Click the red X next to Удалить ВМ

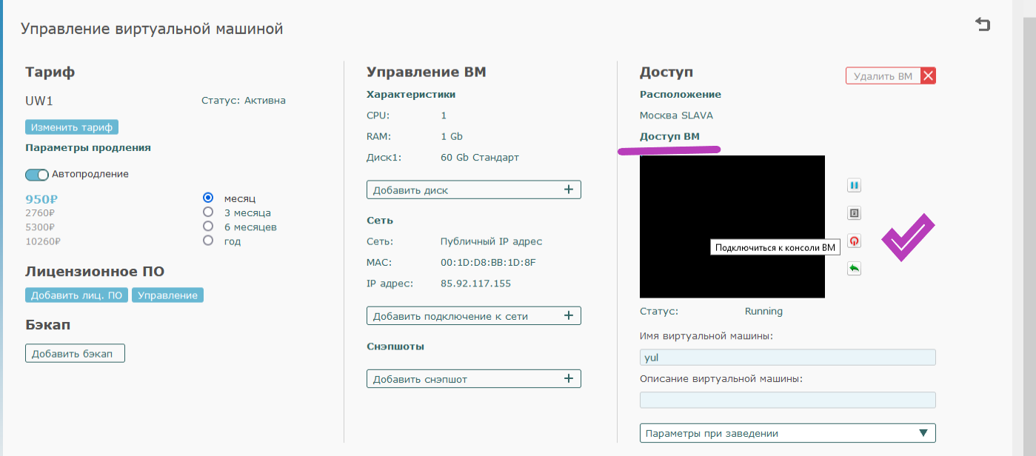[x=928, y=76]
